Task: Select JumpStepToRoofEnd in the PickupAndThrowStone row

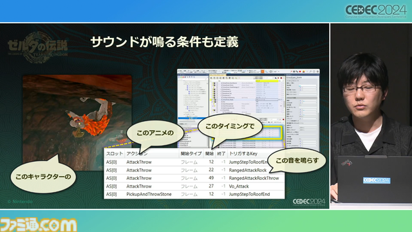Action: pyautogui.click(x=249, y=194)
